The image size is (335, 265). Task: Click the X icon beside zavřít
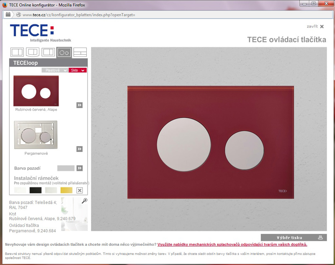pyautogui.click(x=322, y=26)
